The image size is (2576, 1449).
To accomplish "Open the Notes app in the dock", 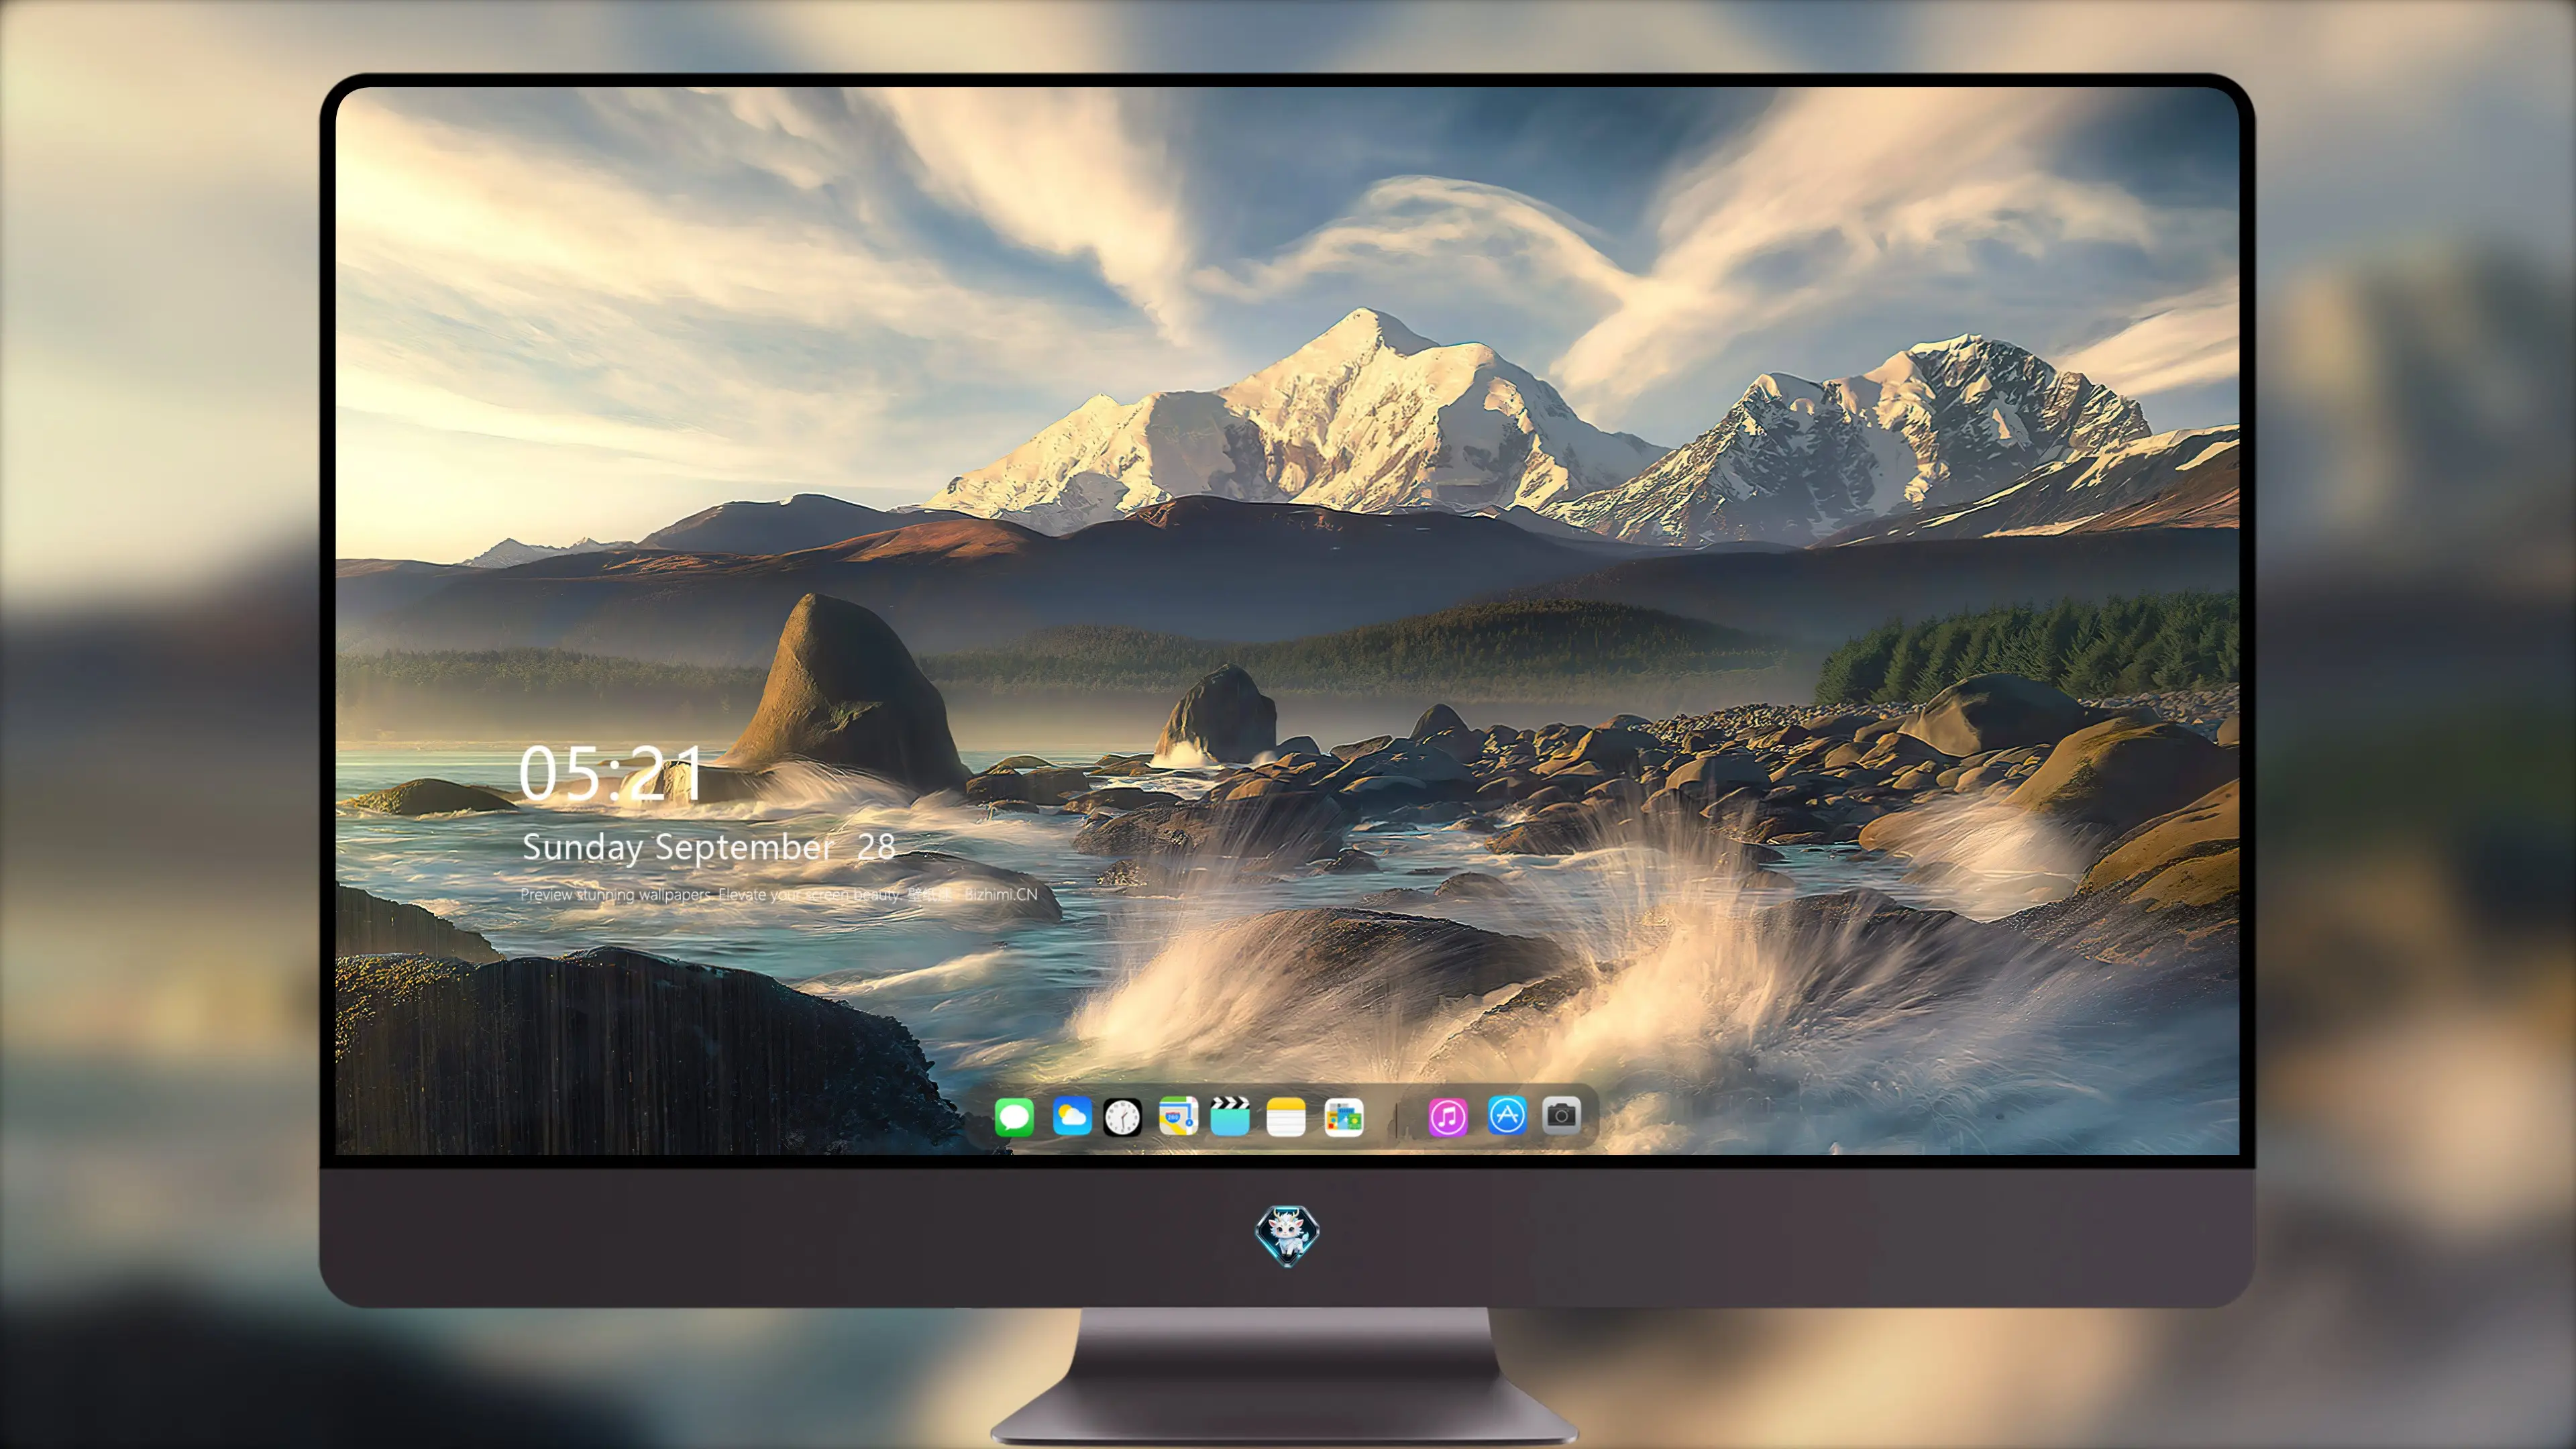I will pos(1286,1117).
